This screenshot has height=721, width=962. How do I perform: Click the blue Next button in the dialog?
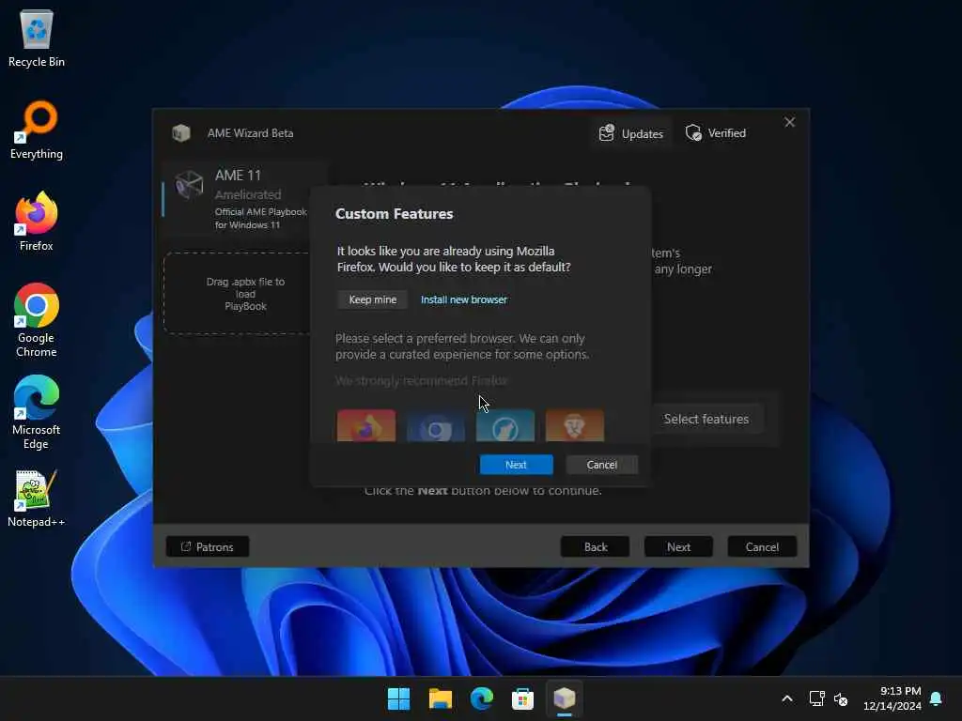[516, 465]
